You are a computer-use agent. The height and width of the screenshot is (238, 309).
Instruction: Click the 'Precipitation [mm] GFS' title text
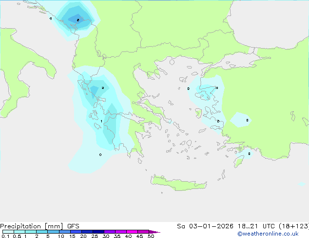pos(39,226)
